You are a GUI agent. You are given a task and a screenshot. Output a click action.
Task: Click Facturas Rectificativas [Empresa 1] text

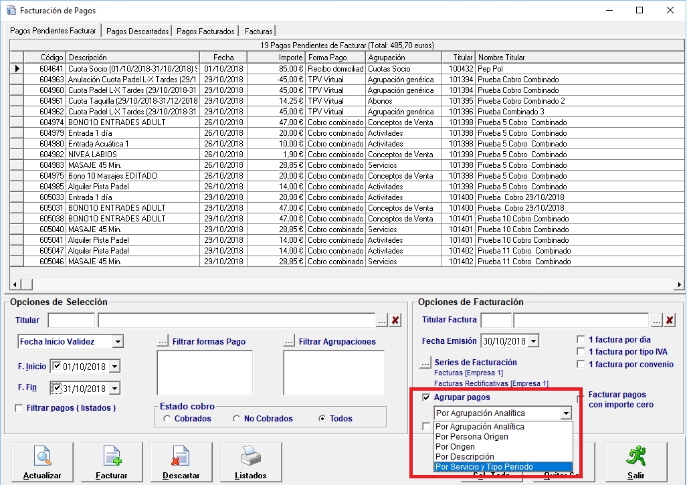pos(491,383)
